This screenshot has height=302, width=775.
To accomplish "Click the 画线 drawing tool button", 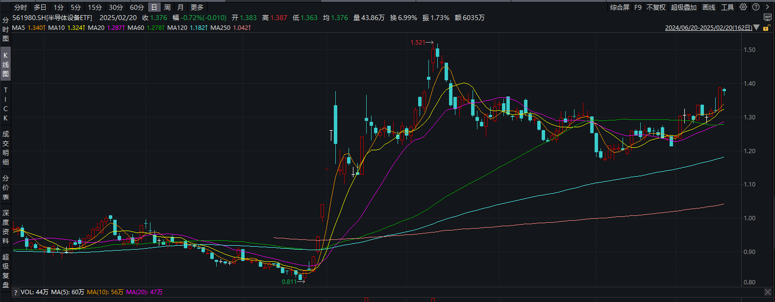I will [x=709, y=7].
